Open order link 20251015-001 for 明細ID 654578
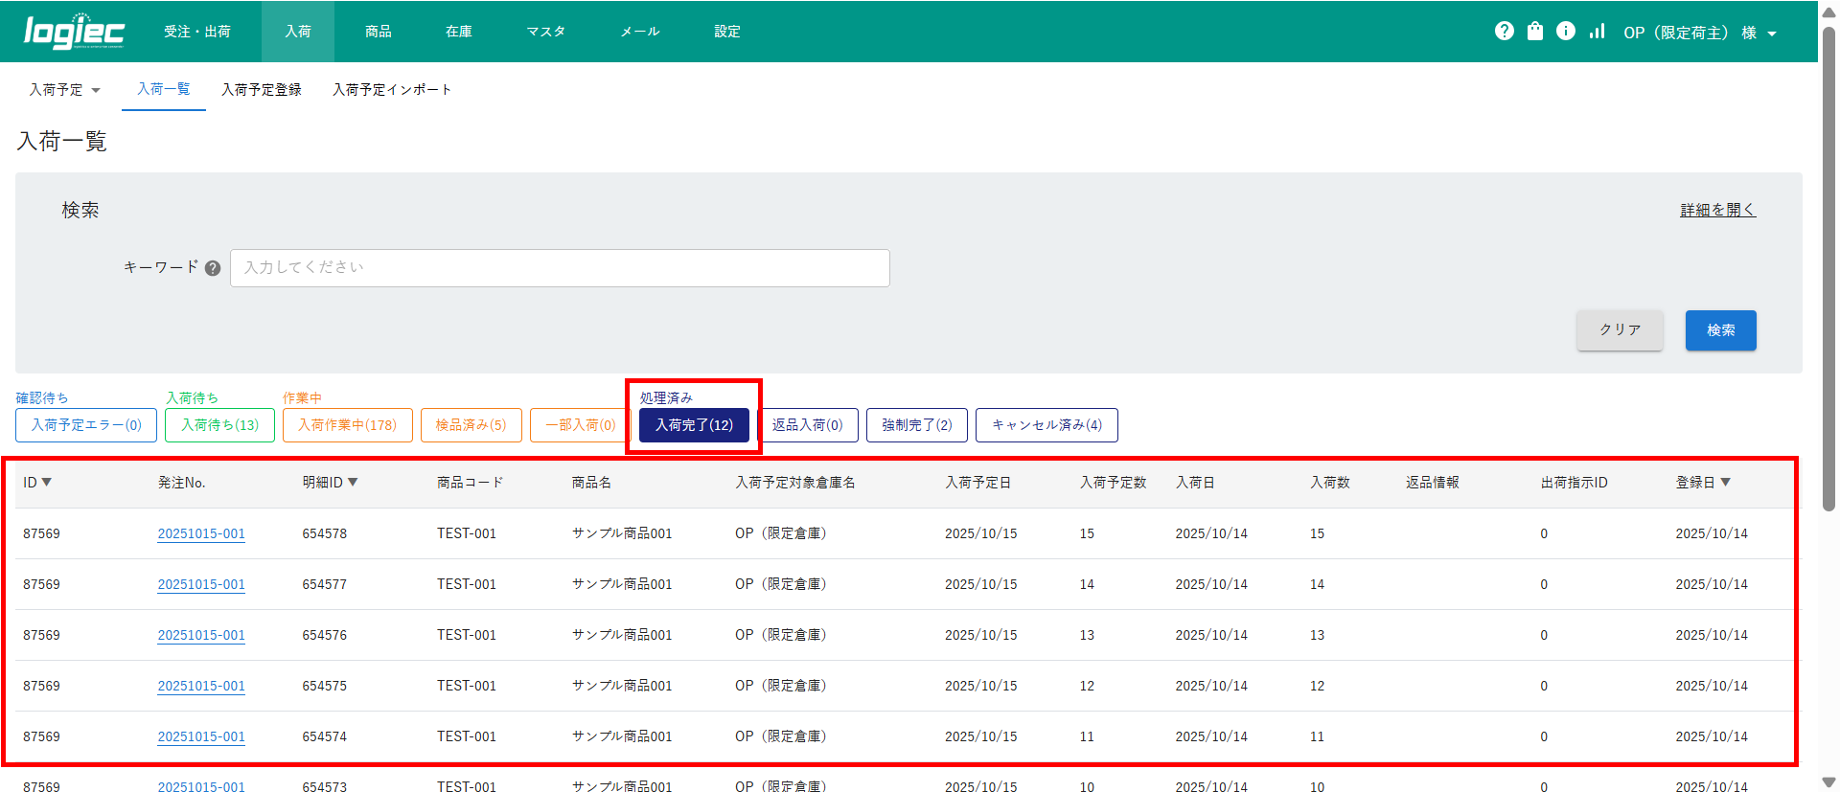 point(201,533)
